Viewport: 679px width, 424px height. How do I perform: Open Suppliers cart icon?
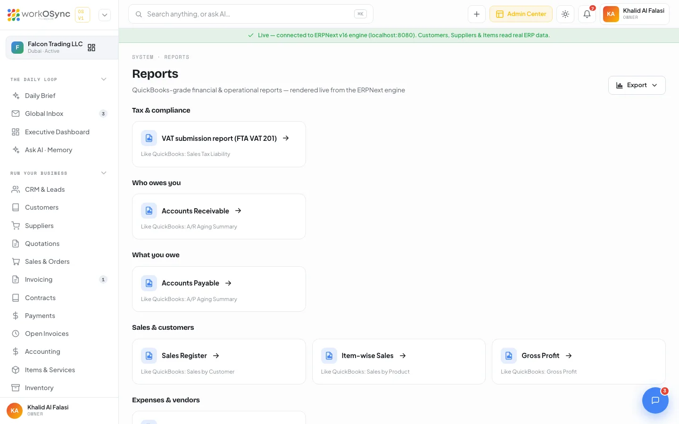(x=16, y=226)
